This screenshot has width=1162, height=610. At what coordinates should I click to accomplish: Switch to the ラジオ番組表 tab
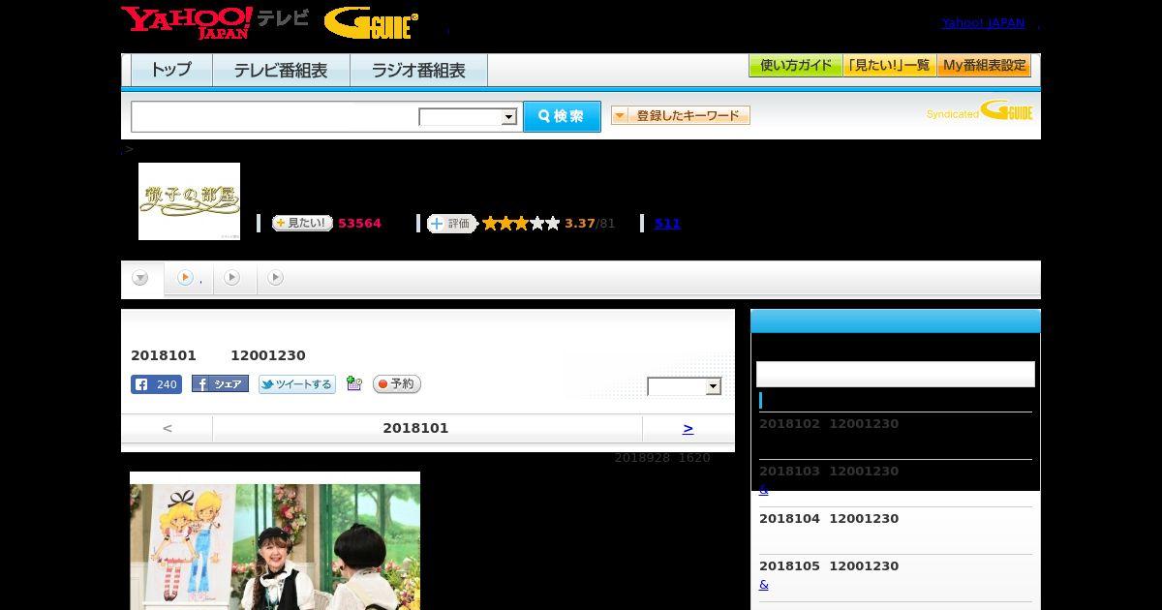tap(418, 71)
